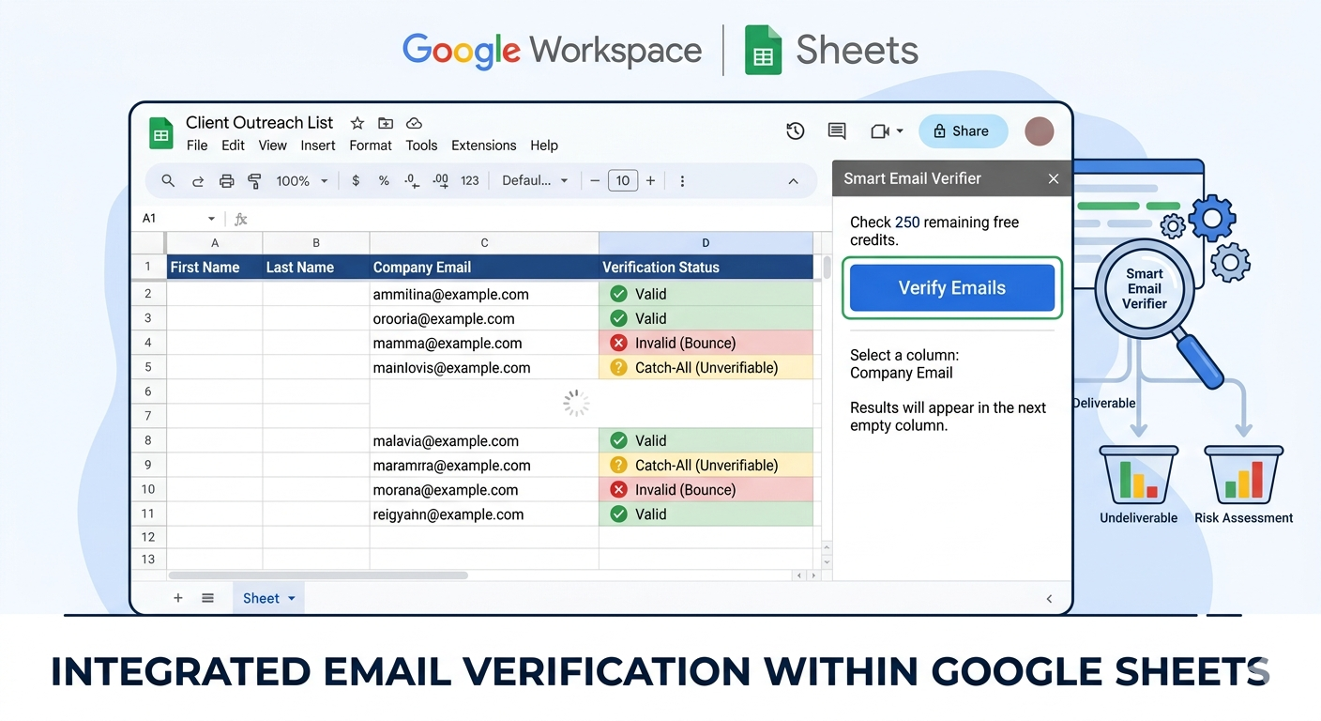Star the Client Outreach List document

(357, 123)
